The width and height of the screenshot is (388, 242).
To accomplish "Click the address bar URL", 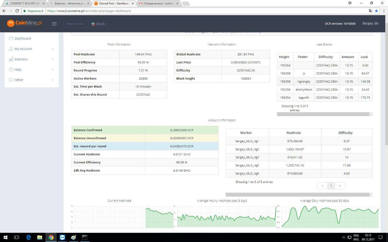I will tap(89, 11).
